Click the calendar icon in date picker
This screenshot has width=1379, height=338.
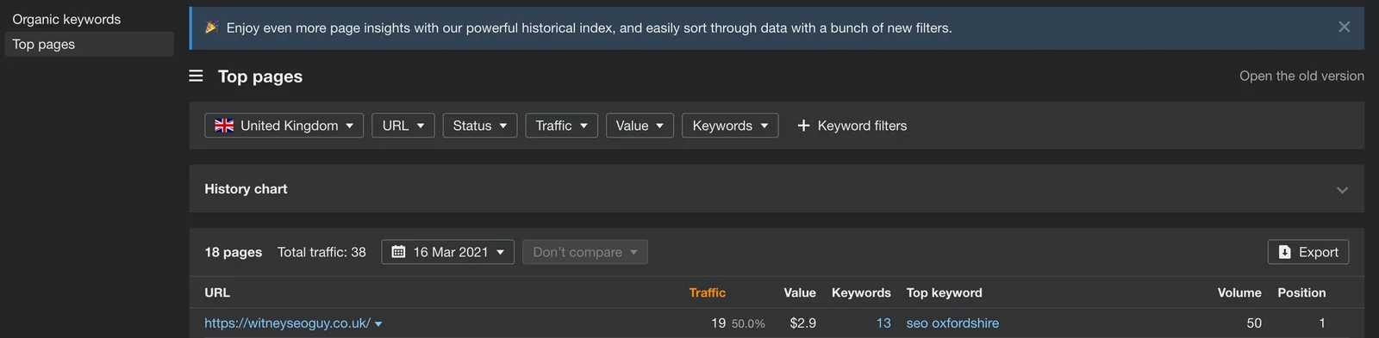(398, 252)
